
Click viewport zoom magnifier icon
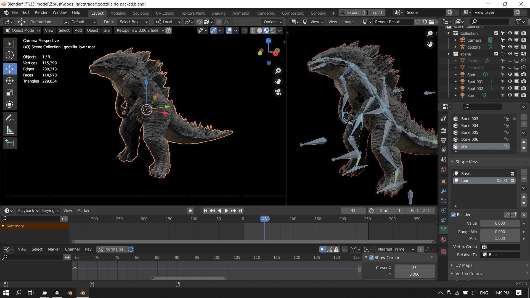coord(278,71)
